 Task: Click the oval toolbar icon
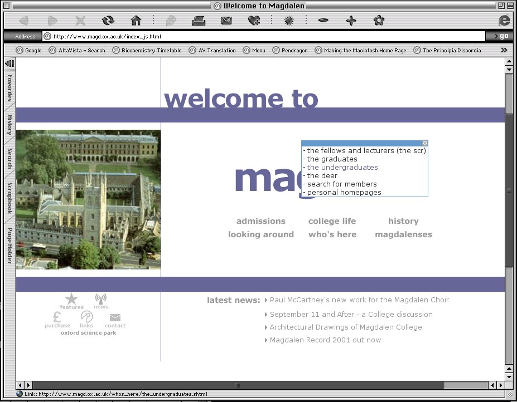coord(323,21)
